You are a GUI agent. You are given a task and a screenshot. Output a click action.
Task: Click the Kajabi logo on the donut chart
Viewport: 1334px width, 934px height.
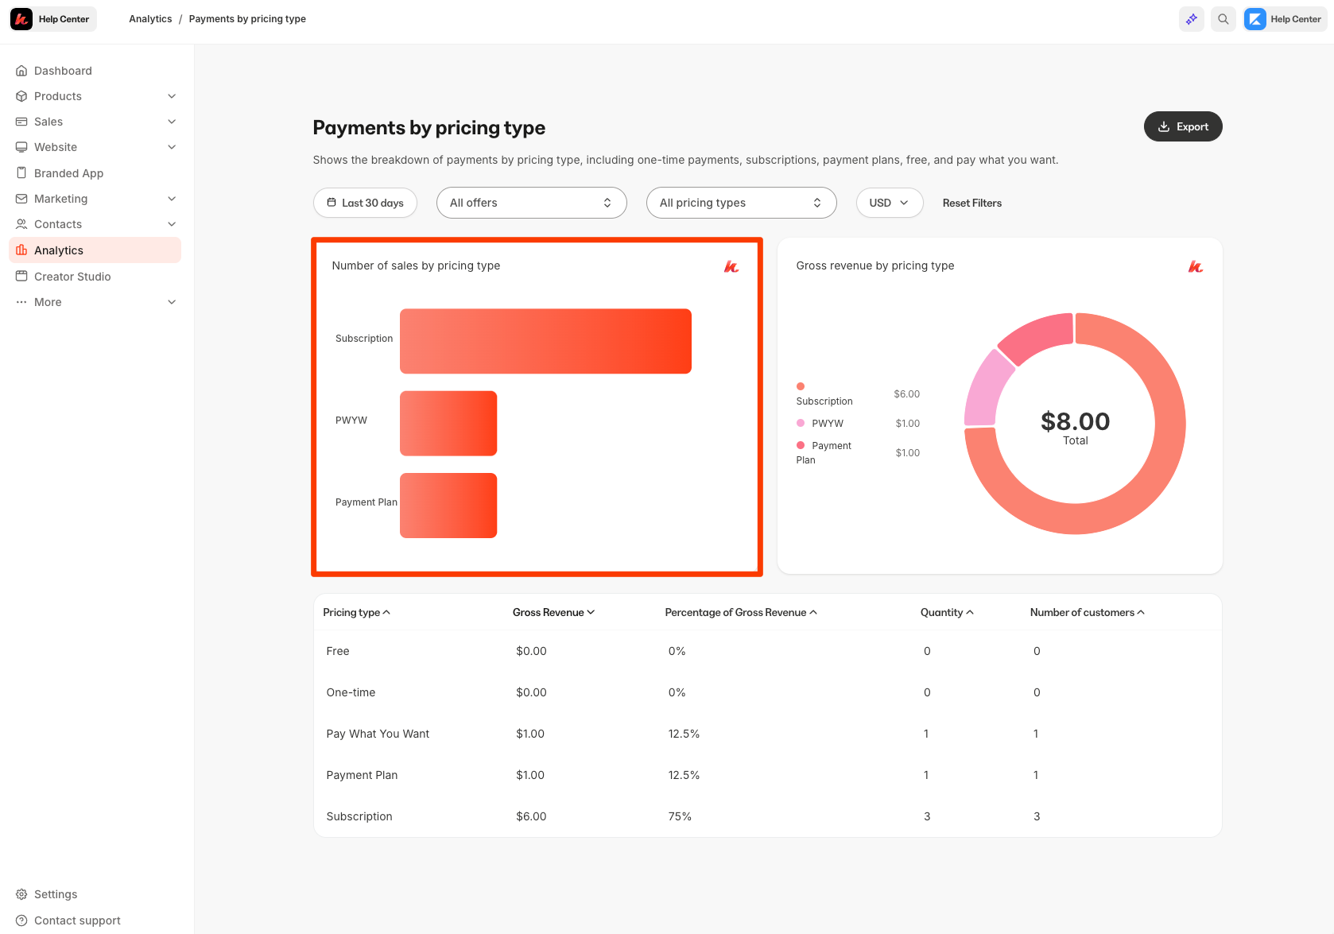coord(1196,266)
